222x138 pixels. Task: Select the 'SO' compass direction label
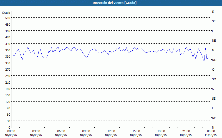pos(214,79)
